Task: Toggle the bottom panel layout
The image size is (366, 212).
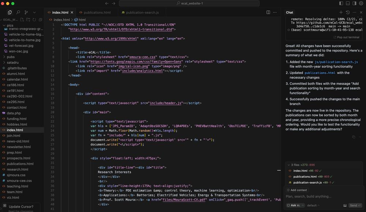Action: click(x=348, y=3)
